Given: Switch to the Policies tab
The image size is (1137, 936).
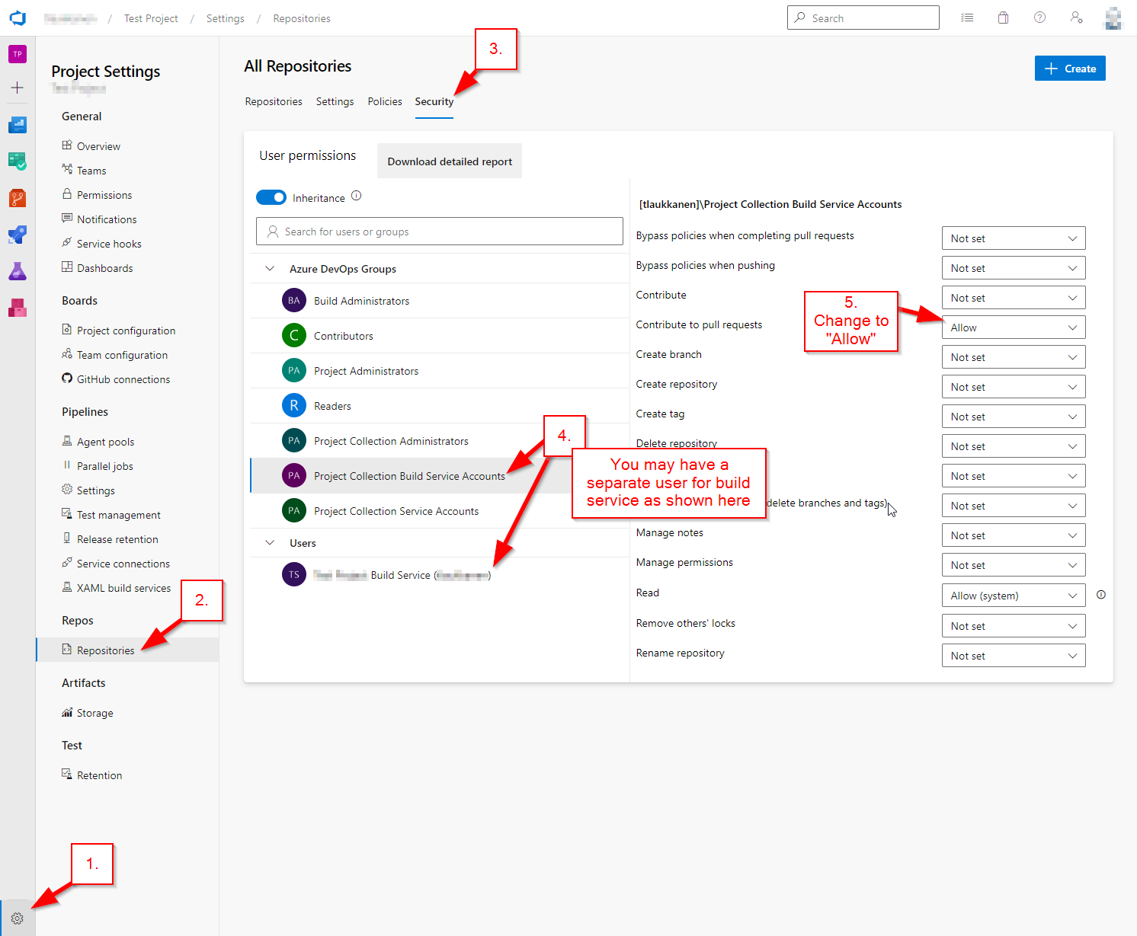Looking at the screenshot, I should coord(385,102).
